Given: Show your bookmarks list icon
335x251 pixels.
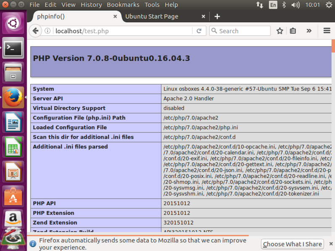Looking at the screenshot, I should (x=293, y=31).
